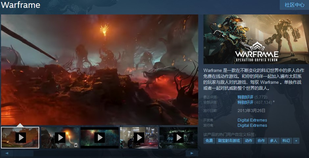This screenshot has height=158, width=309.
Task: Play the first trailer thumbnail
Action: [x=20, y=138]
